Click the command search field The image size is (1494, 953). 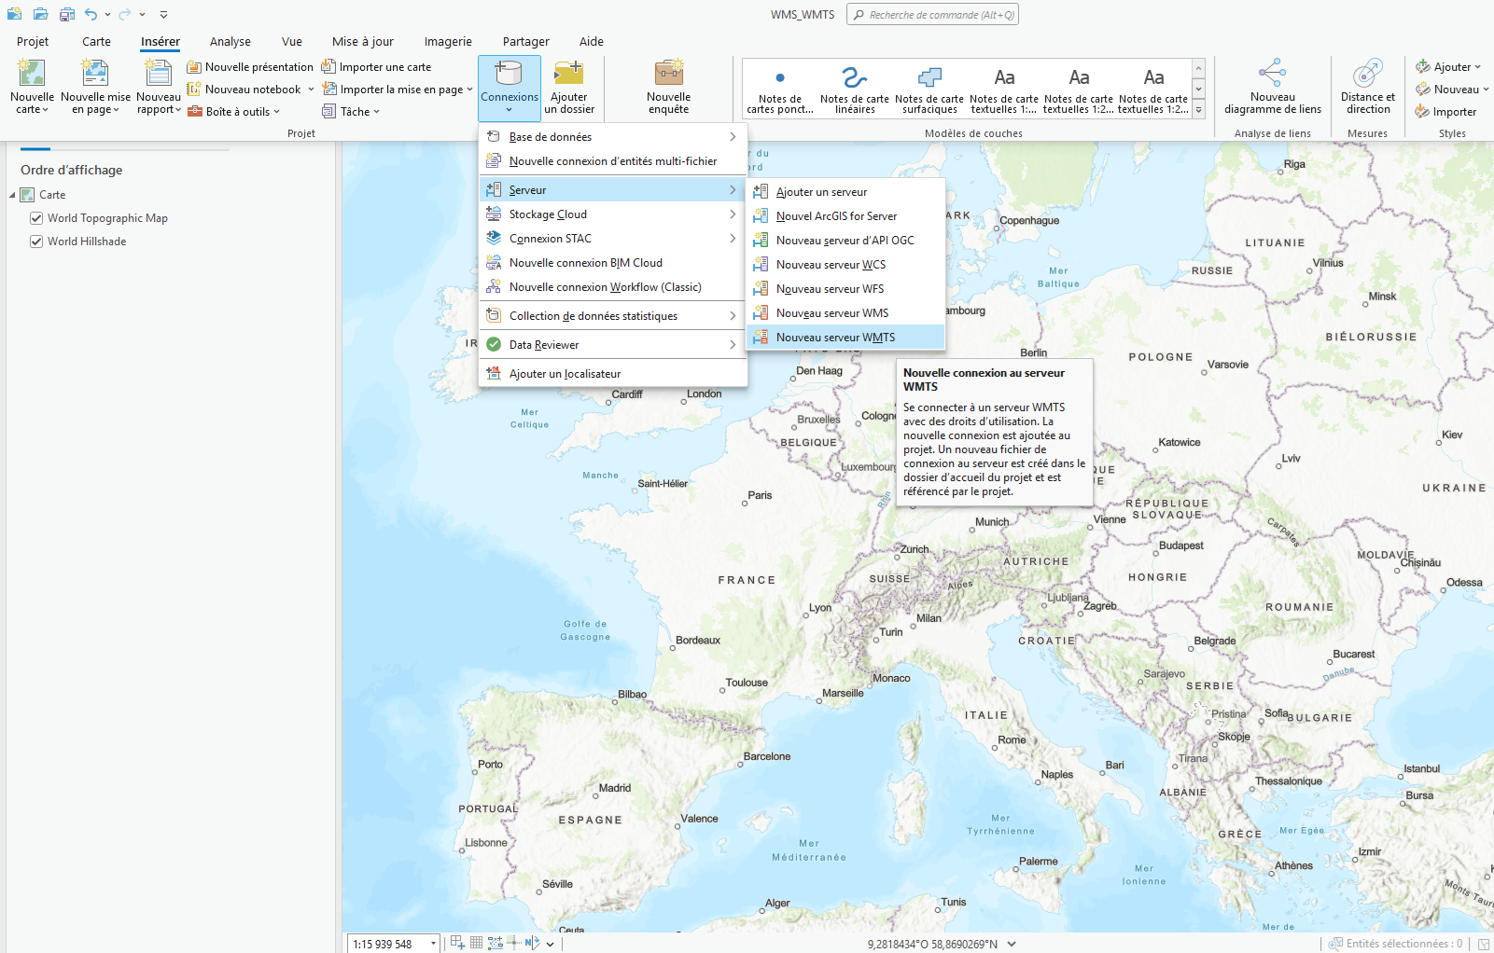pos(933,15)
